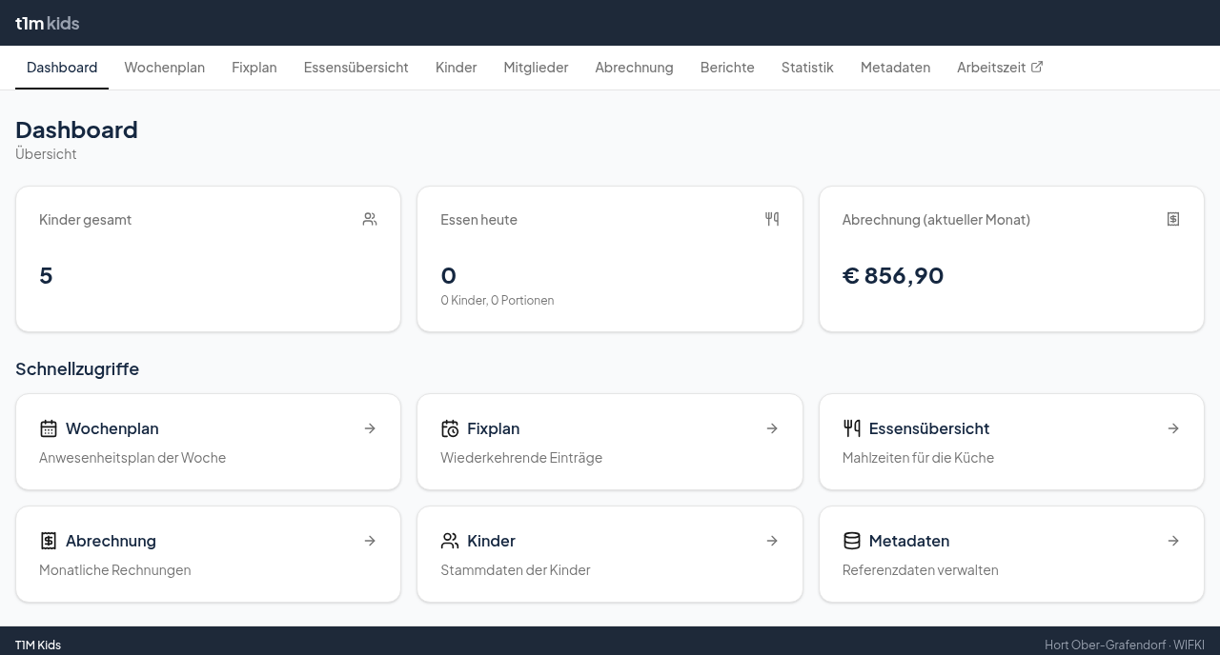The width and height of the screenshot is (1220, 655).
Task: Click the arrow on the Abrechnung shortcut card
Action: [370, 541]
